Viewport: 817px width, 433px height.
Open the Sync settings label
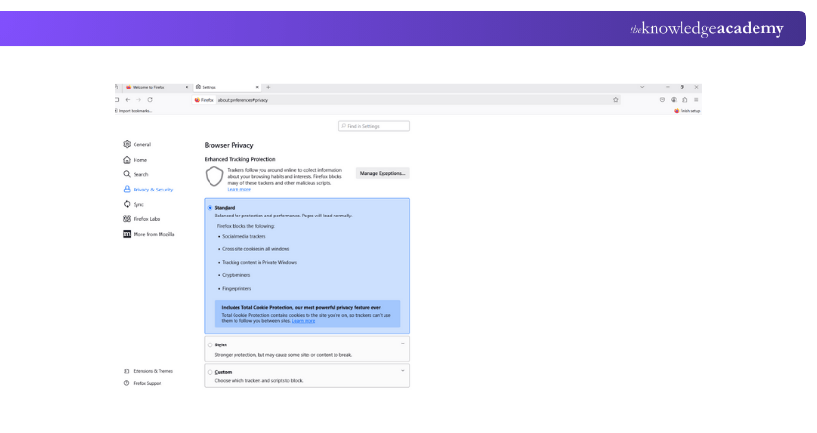(x=138, y=205)
